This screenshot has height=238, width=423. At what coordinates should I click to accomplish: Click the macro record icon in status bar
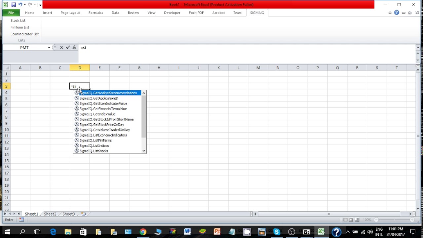point(21,220)
